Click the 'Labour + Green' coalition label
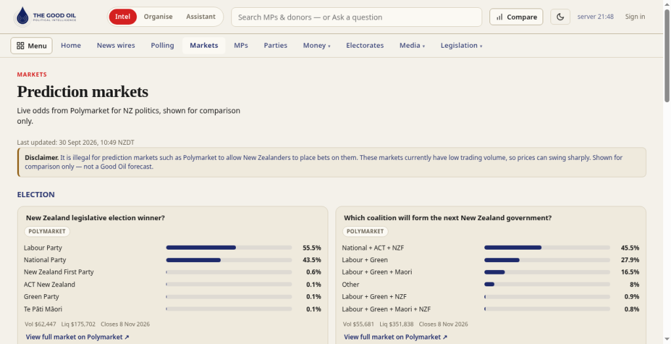This screenshot has width=671, height=344. (x=364, y=260)
